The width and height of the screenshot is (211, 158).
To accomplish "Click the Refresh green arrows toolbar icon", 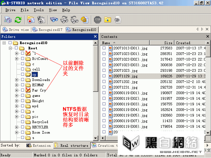I will (18, 20).
